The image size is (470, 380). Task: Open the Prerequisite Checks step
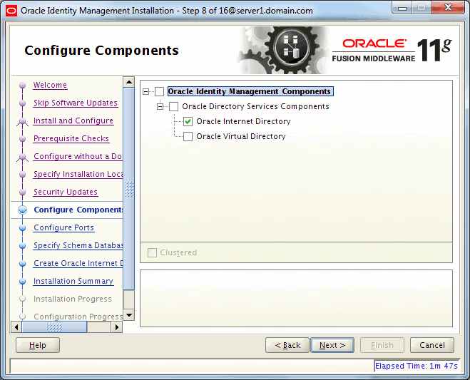tap(71, 138)
